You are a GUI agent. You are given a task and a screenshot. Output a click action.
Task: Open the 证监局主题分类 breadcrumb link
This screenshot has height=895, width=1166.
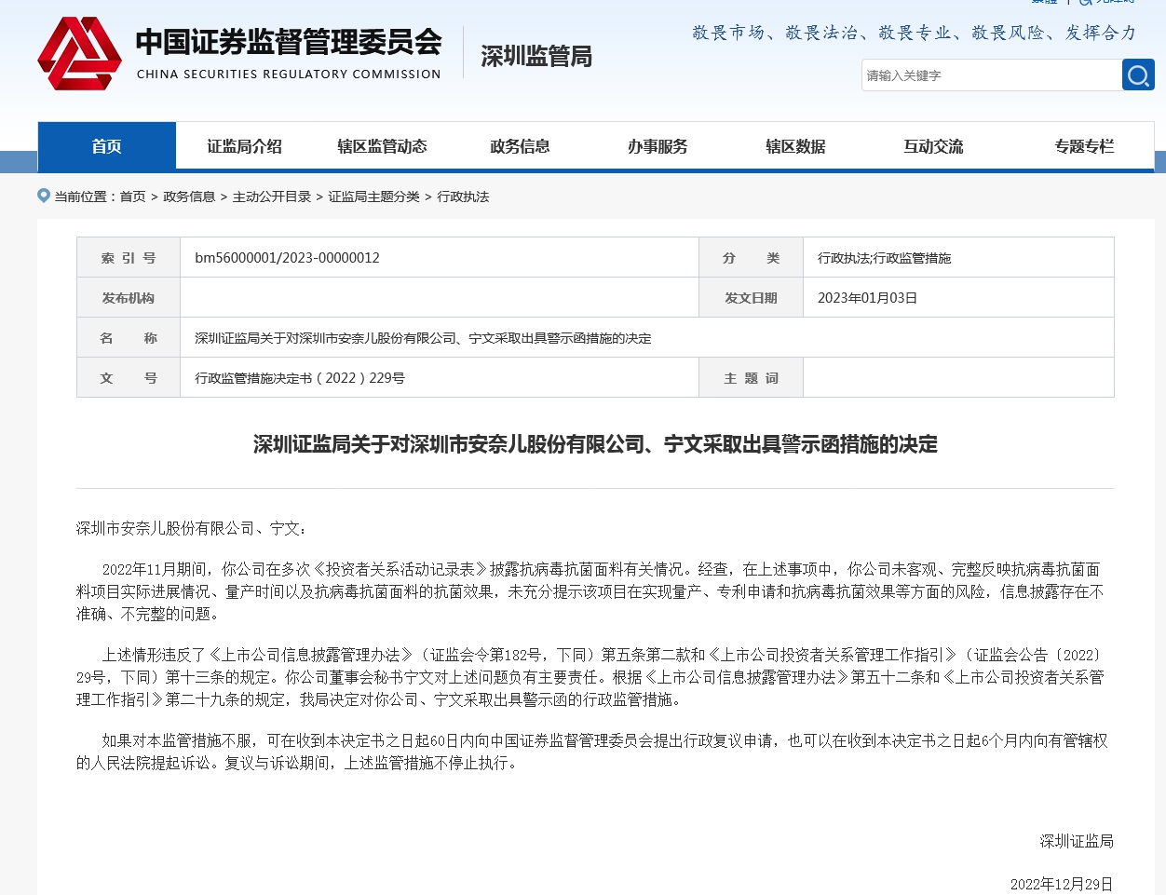click(373, 197)
